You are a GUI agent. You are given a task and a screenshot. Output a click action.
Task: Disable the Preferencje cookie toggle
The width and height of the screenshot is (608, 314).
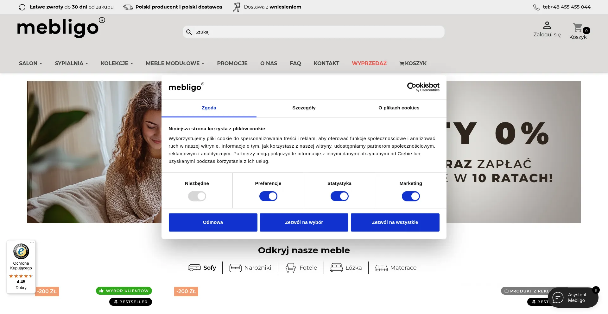tap(268, 196)
